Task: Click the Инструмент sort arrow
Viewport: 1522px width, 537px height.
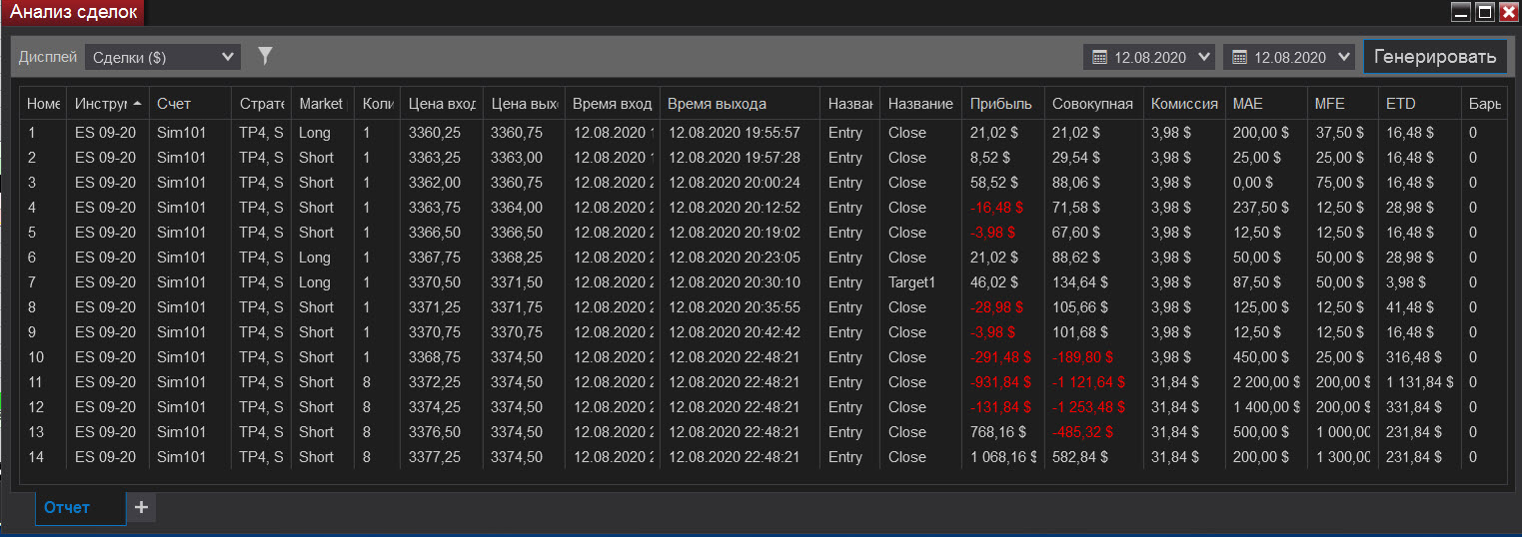Action: pyautogui.click(x=137, y=104)
